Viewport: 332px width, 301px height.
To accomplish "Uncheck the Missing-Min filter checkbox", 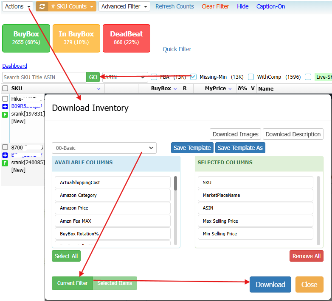I will [x=194, y=77].
